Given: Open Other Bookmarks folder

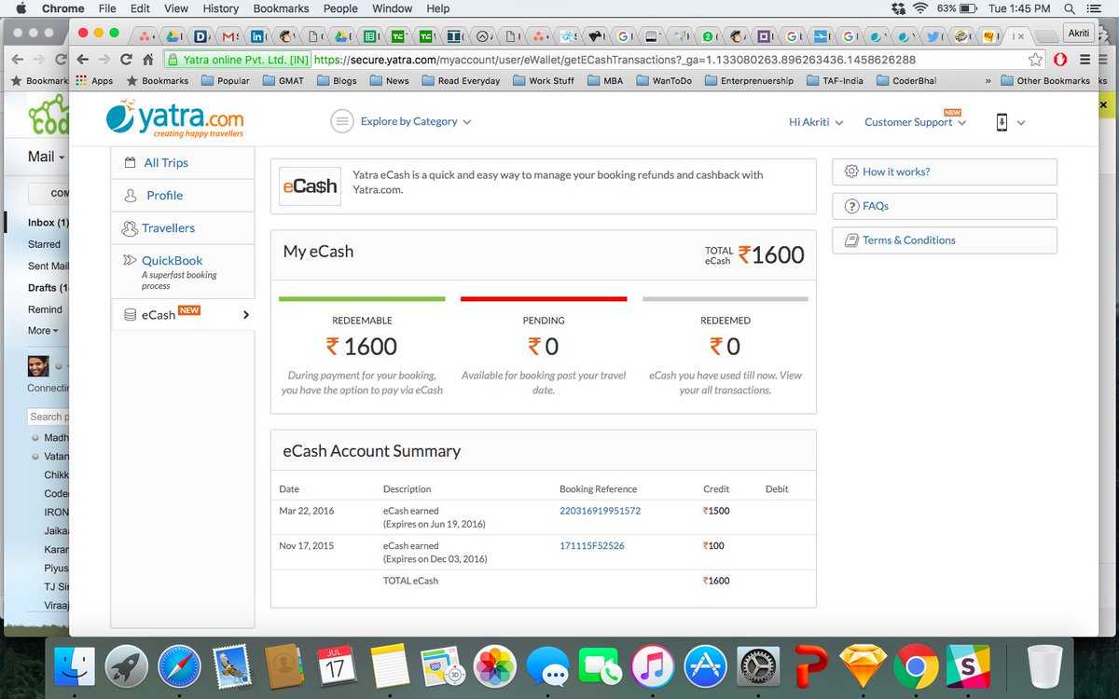Looking at the screenshot, I should pos(1044,81).
